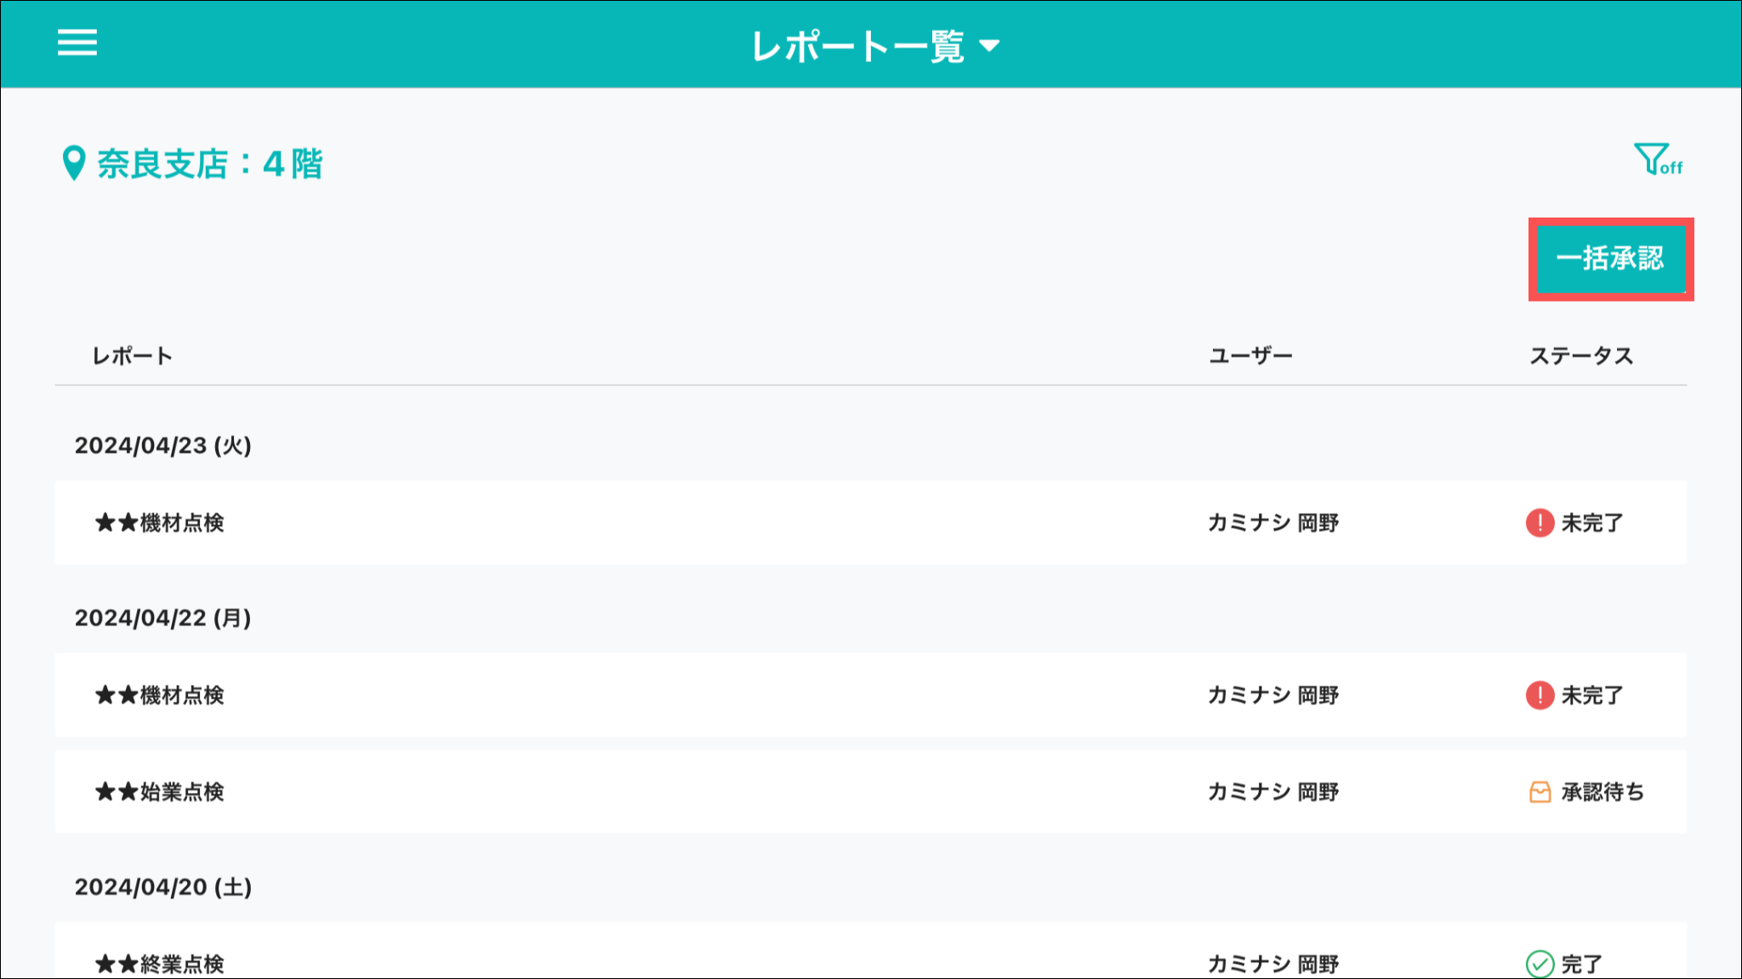Click the レポート column header
Screen dimensions: 1742x979
pos(133,356)
